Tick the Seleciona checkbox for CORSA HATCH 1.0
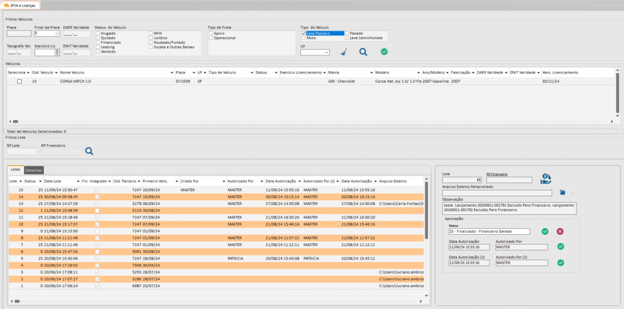624x309 pixels. (x=19, y=81)
